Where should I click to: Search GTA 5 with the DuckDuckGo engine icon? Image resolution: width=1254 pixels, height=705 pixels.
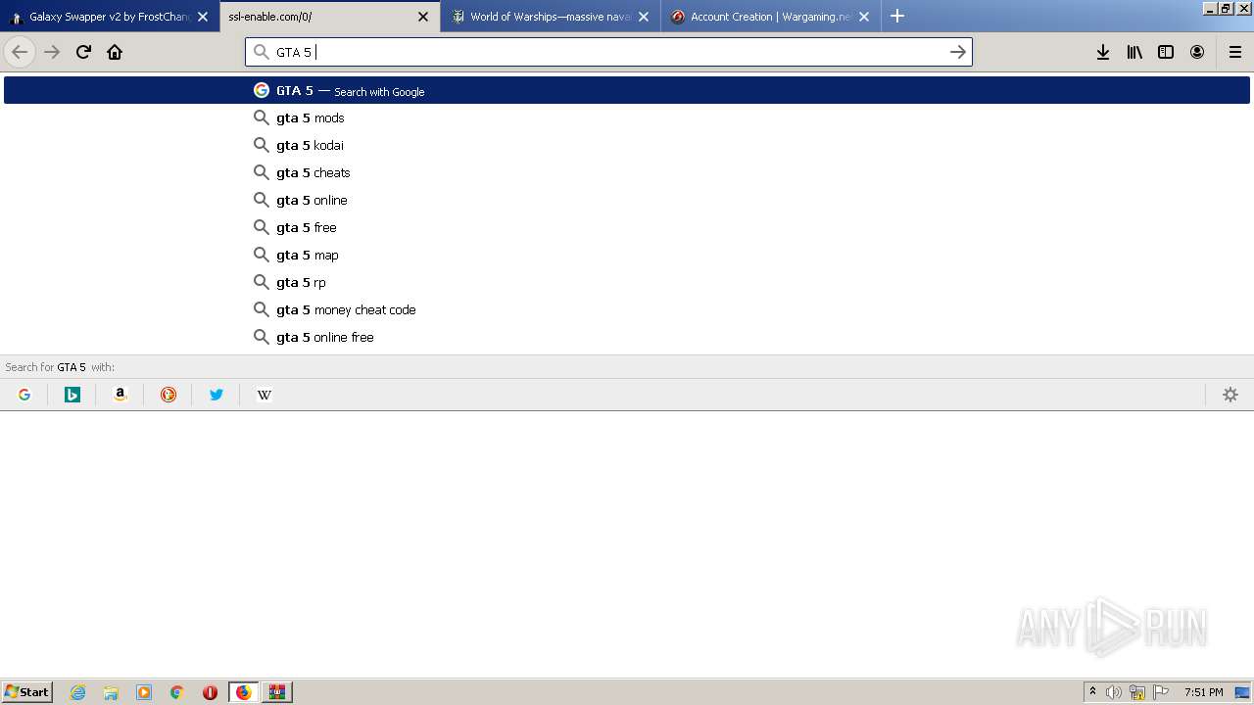coord(169,395)
